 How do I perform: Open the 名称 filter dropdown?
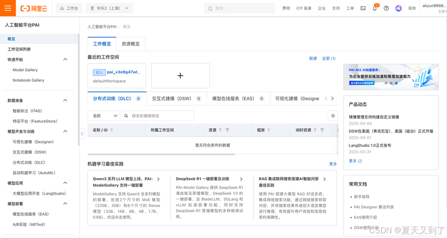coord(104,116)
